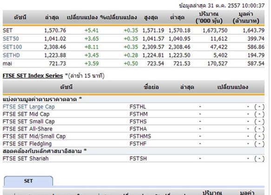Click the FTSE SET Mid Cap row

[x=133, y=114]
